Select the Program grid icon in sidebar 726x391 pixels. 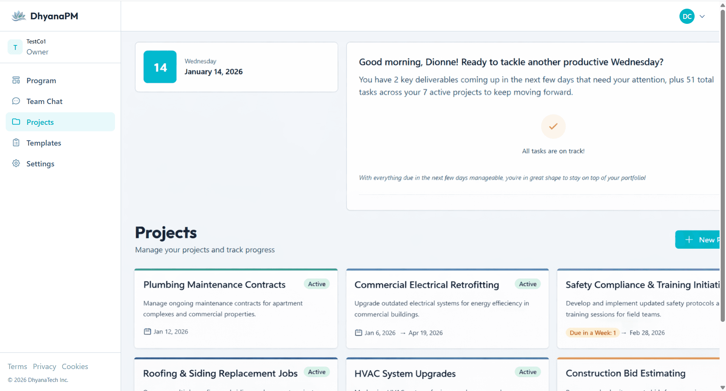(x=16, y=80)
